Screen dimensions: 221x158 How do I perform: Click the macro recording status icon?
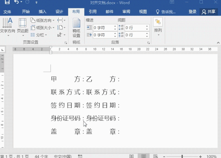[x=80, y=156]
